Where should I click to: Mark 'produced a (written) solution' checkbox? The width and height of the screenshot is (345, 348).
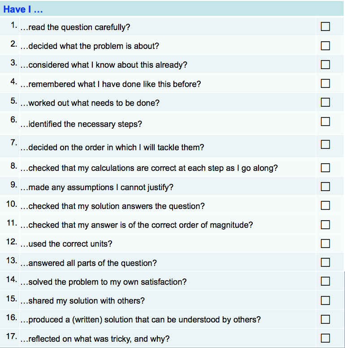325,319
